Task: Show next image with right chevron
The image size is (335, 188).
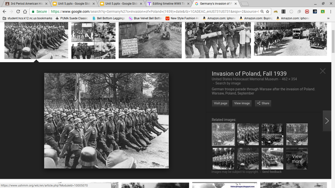Action: coord(327,121)
